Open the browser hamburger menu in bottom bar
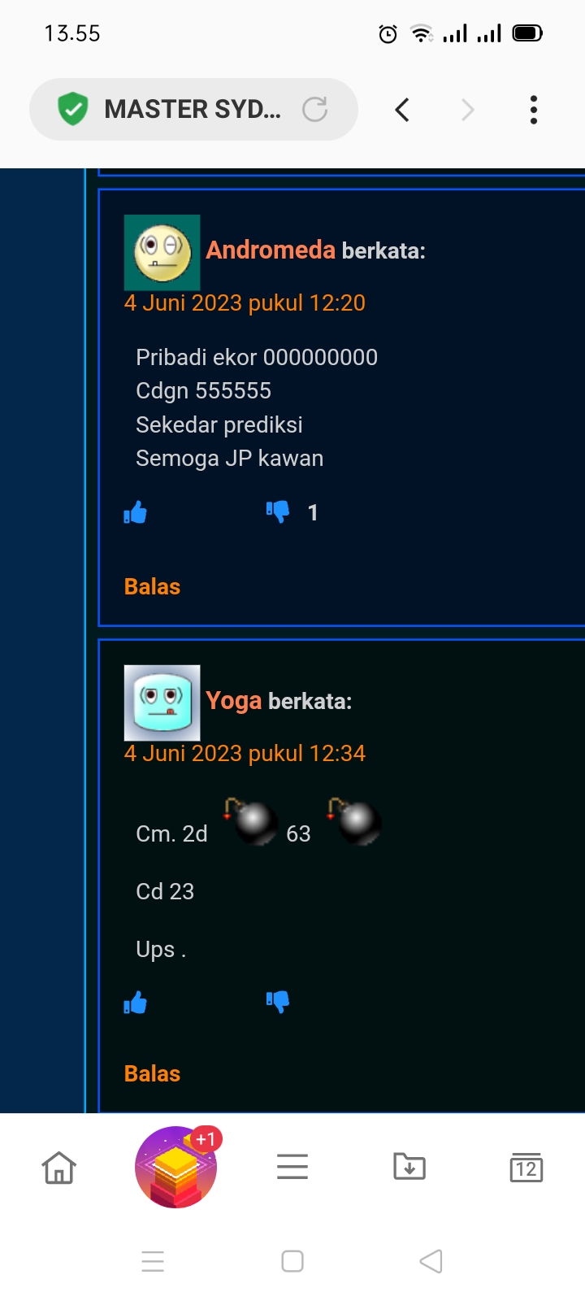The image size is (585, 1301). pos(292,1167)
